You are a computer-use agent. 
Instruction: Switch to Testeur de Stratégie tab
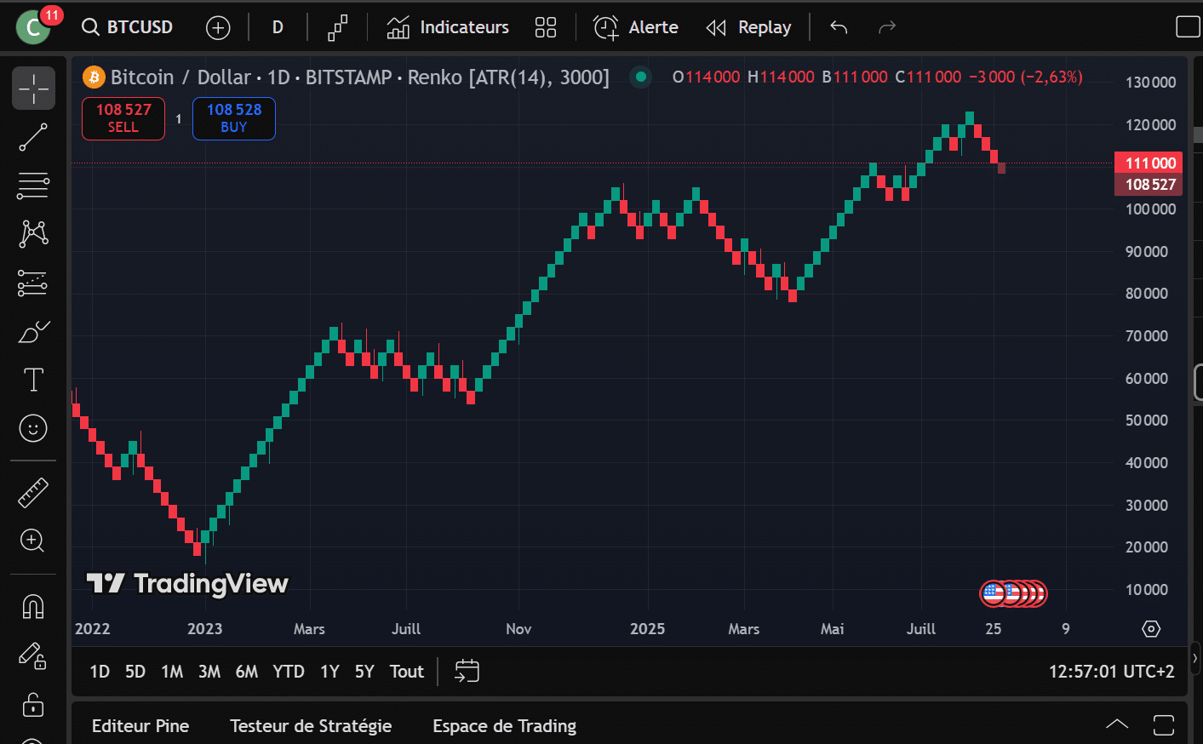point(311,726)
